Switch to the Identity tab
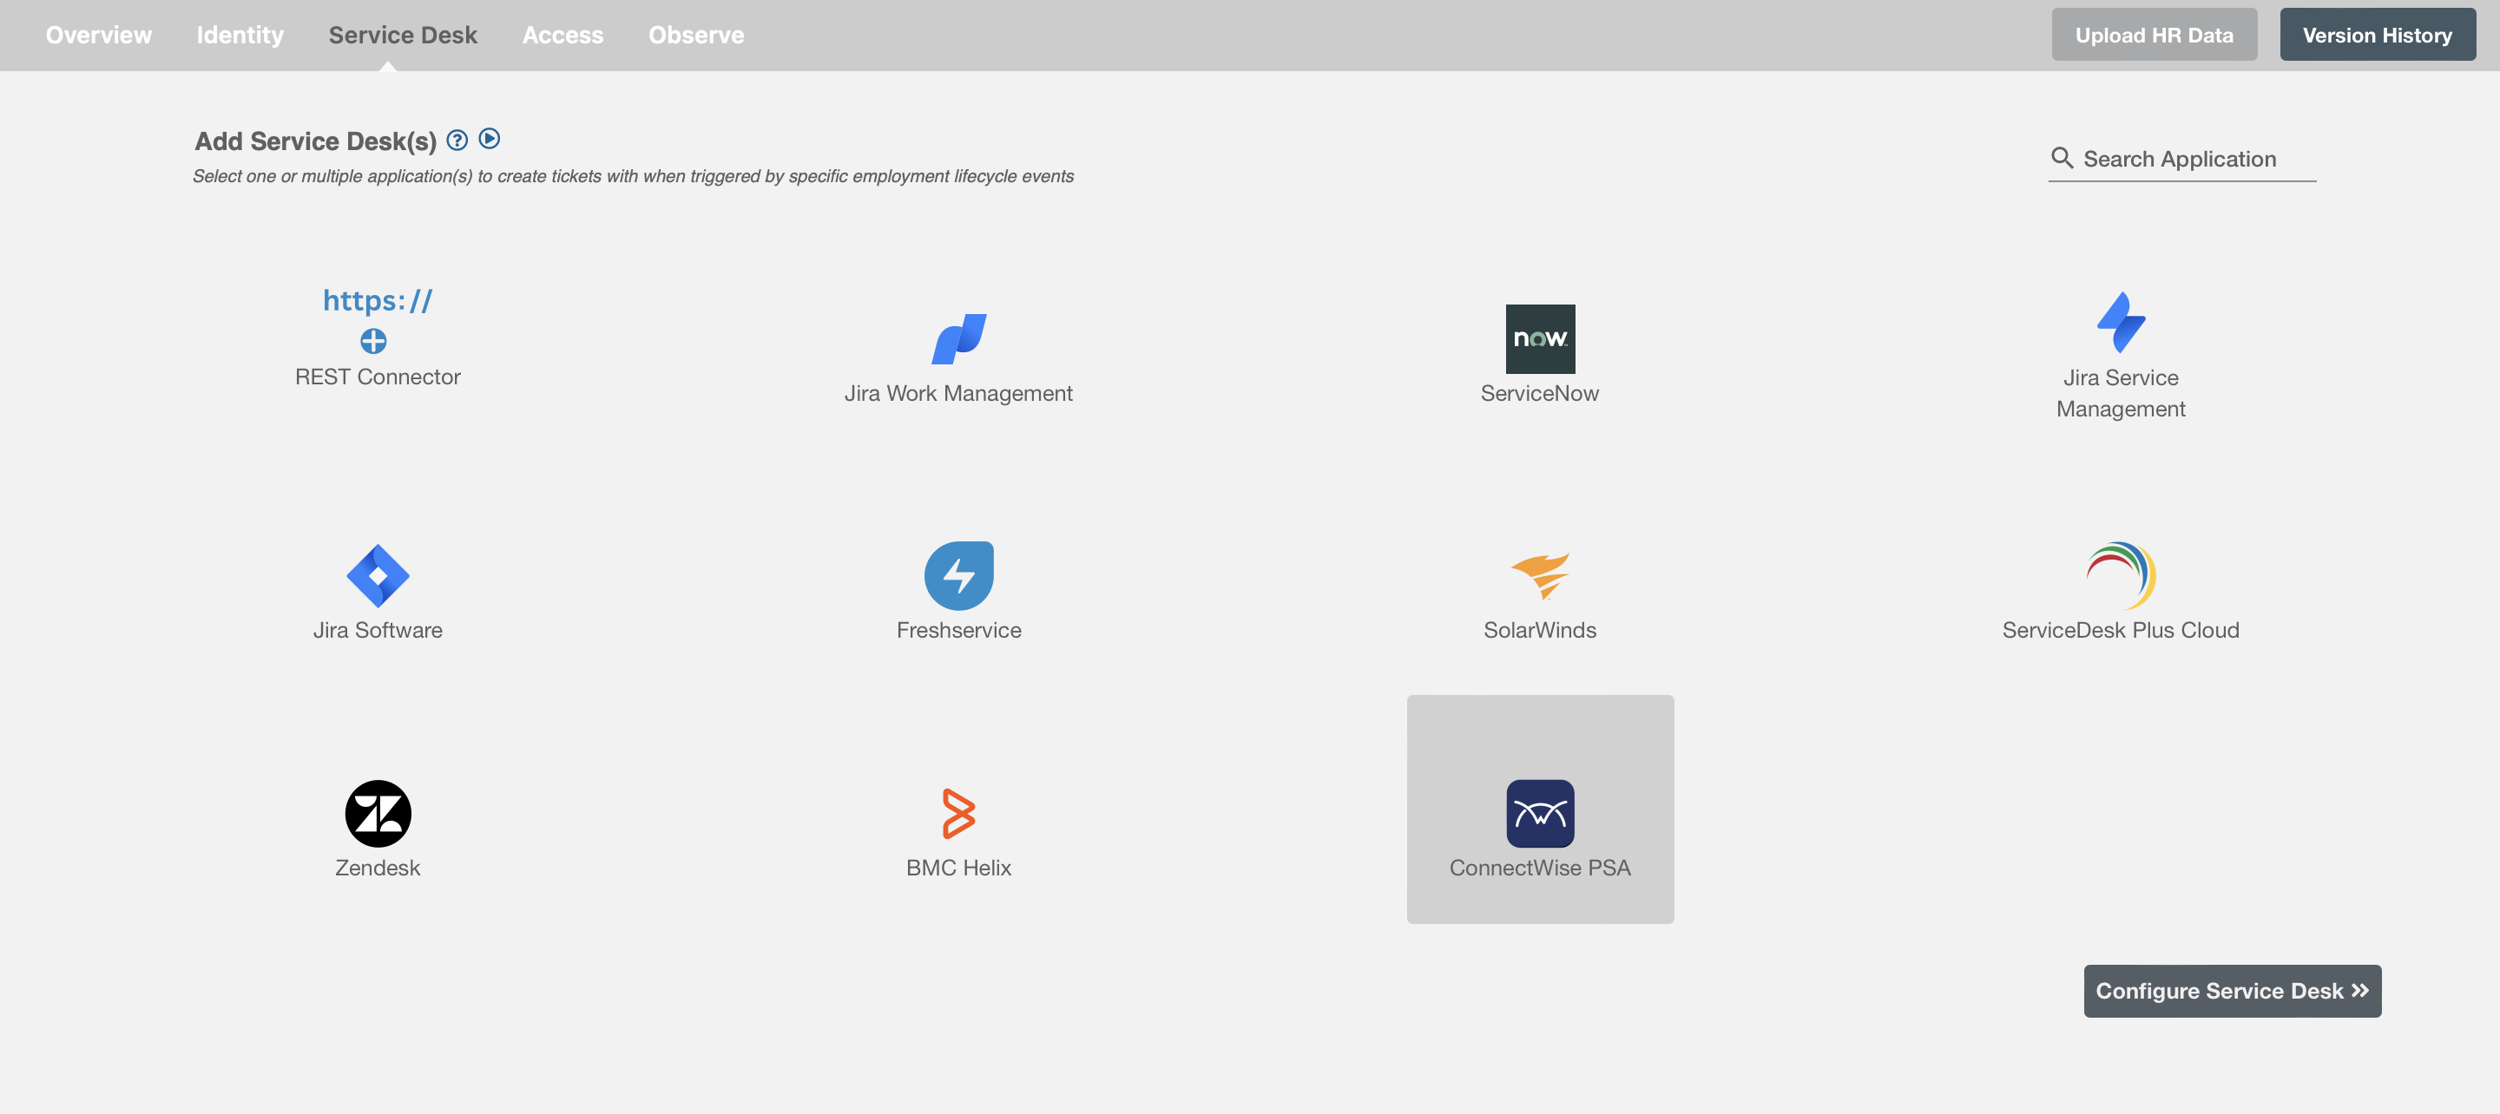 tap(240, 35)
